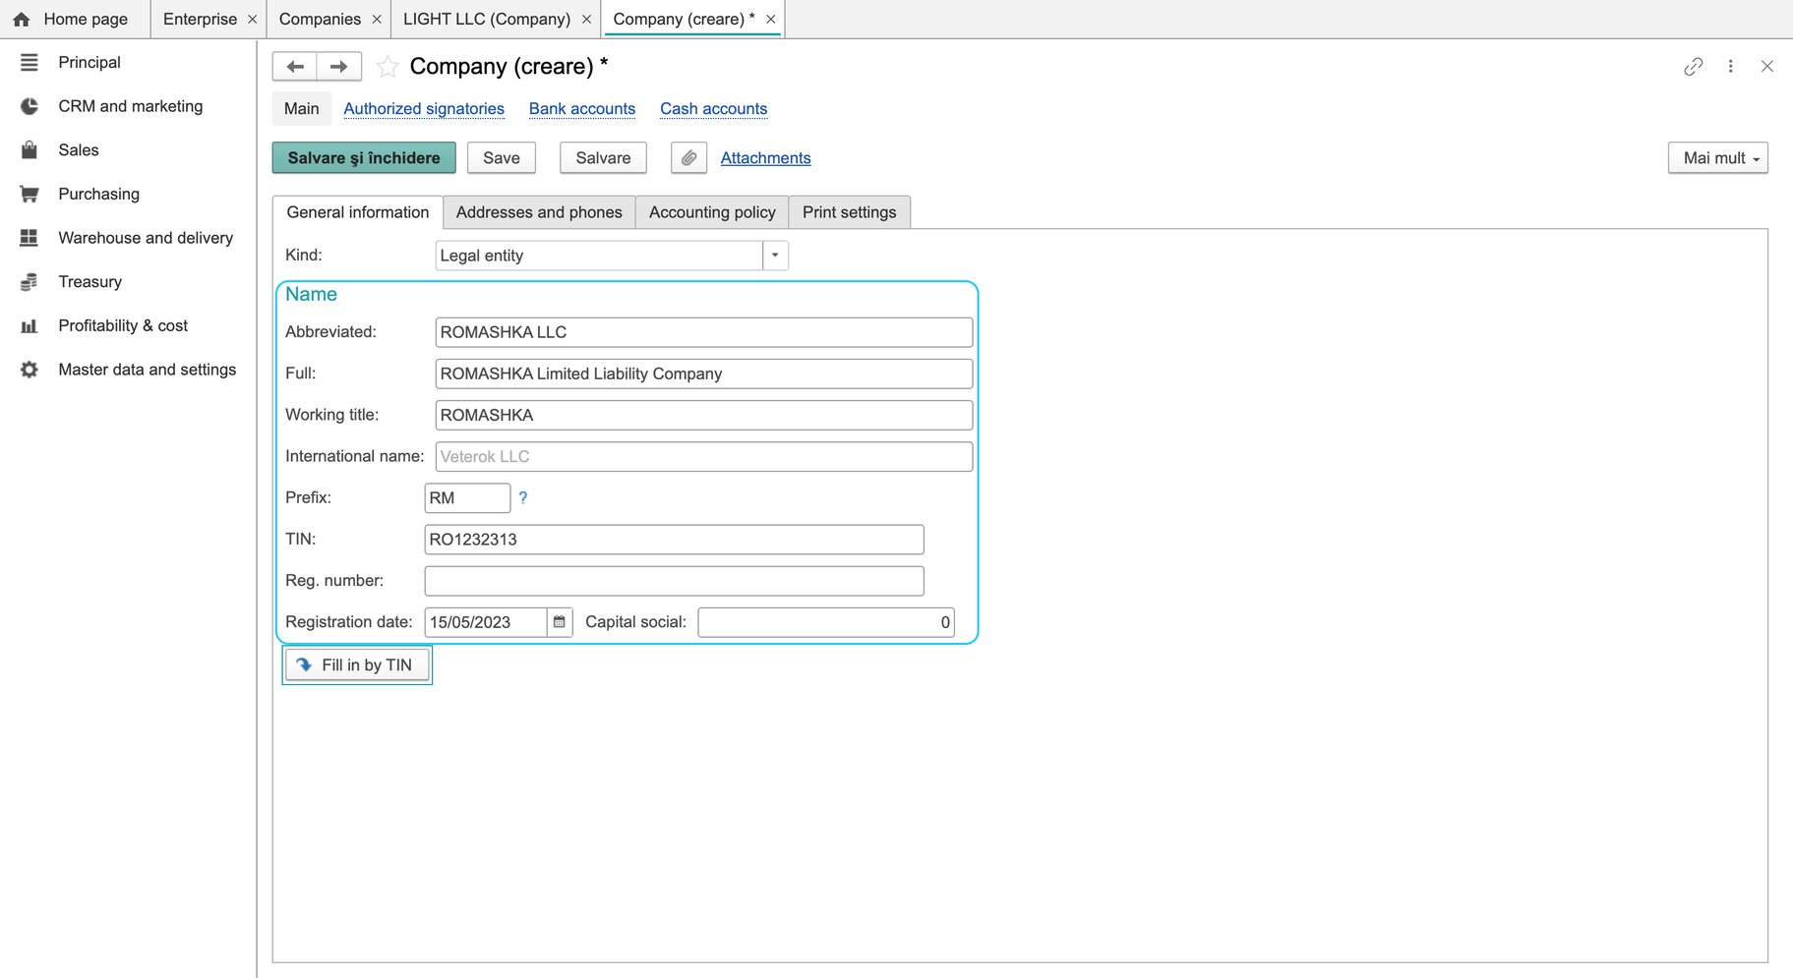Go forward with the right arrow button

pyautogui.click(x=339, y=66)
